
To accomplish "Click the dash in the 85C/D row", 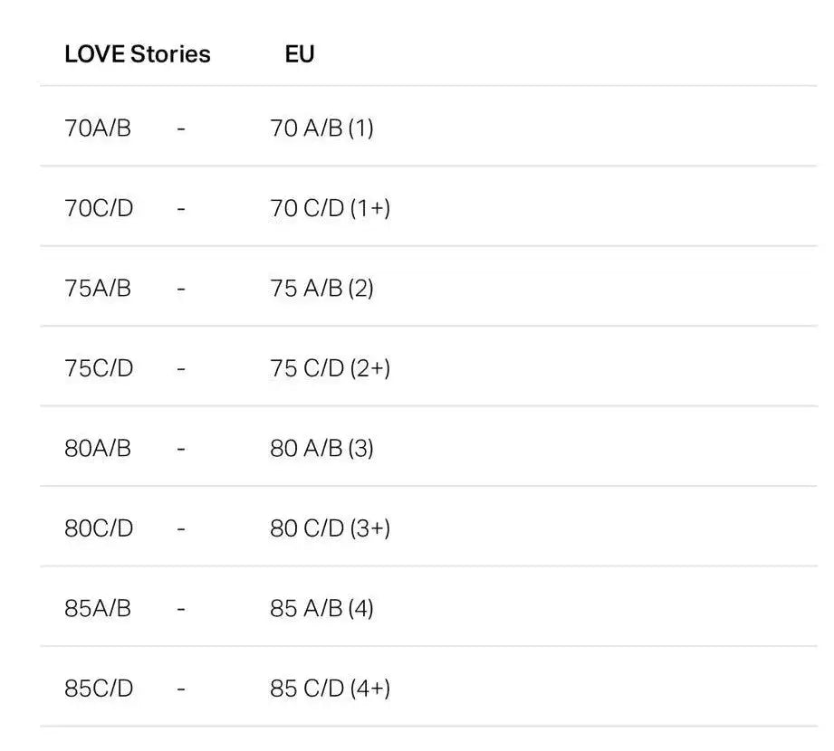I will 181,689.
